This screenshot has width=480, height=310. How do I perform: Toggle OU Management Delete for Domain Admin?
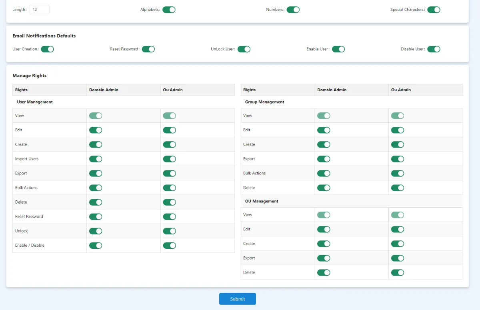click(324, 272)
